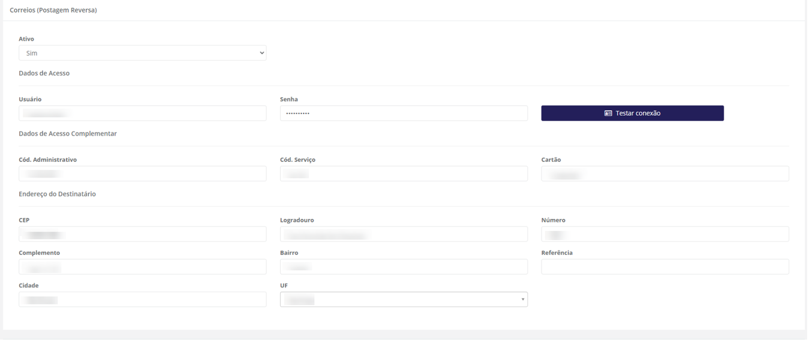This screenshot has width=809, height=340.
Task: Focus the Senha password field
Action: 404,113
